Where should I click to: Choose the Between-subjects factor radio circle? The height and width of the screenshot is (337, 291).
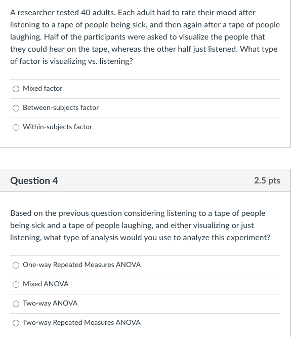[16, 108]
